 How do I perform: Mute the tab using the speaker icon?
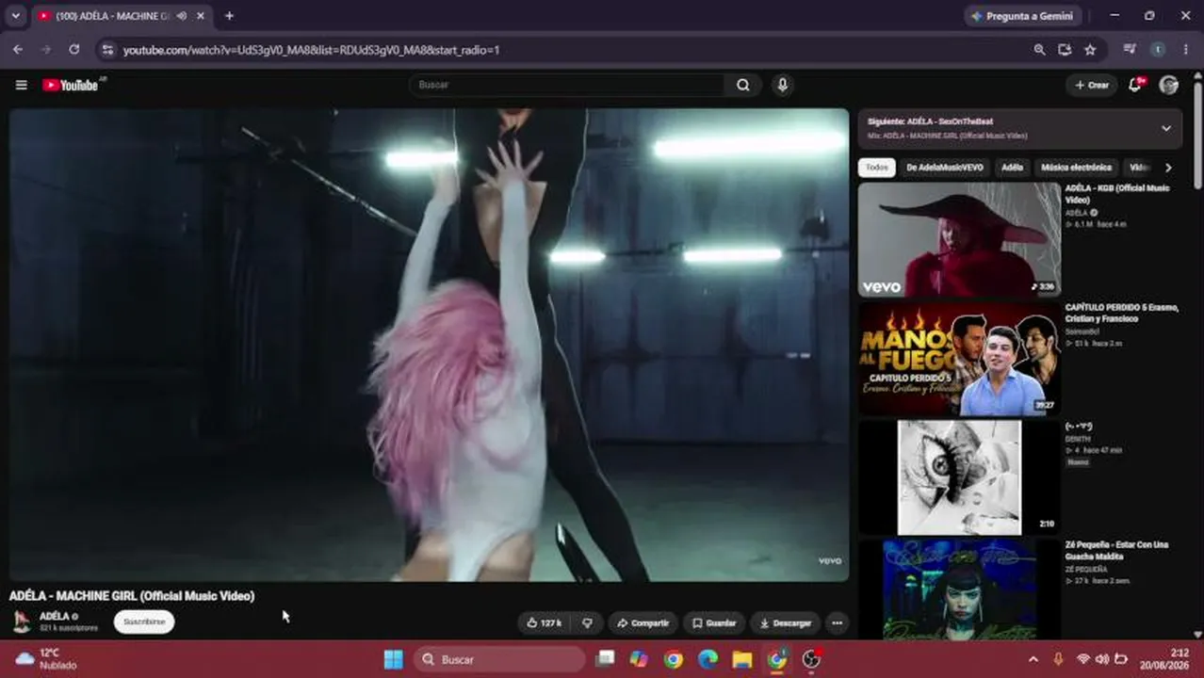[x=181, y=16]
